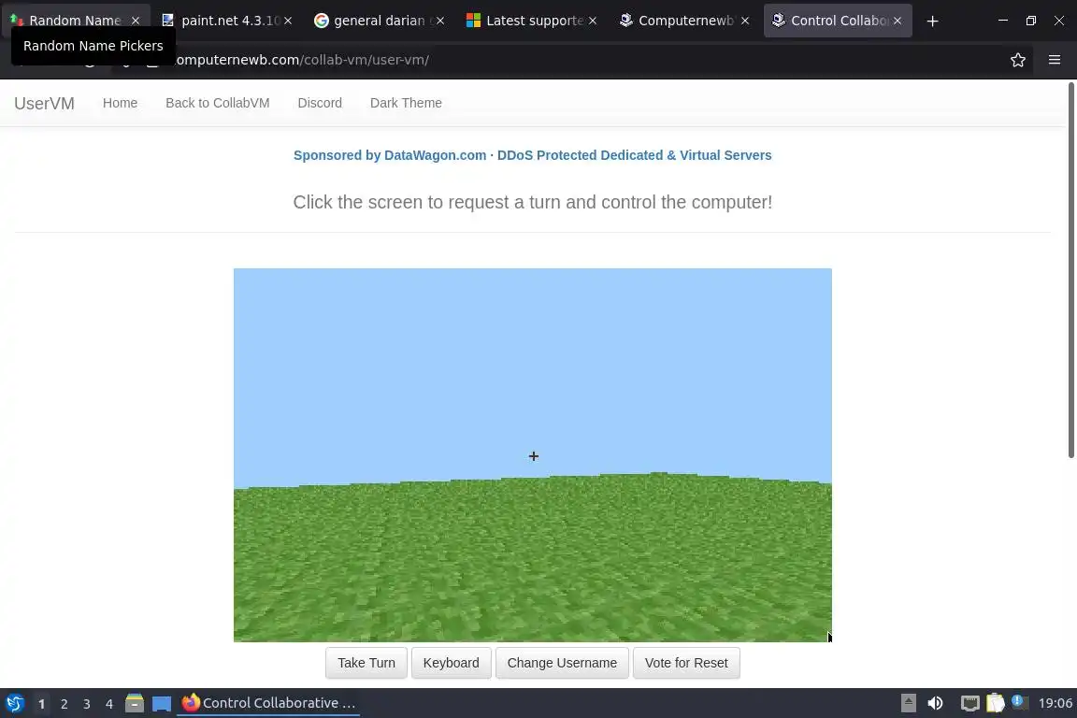The width and height of the screenshot is (1077, 718).
Task: Close the Control Collaborative tab
Action: (897, 21)
